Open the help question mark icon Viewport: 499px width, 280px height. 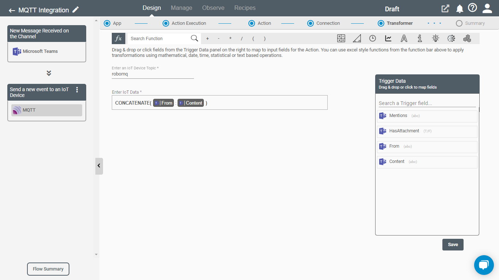point(473,8)
